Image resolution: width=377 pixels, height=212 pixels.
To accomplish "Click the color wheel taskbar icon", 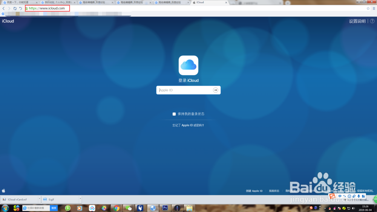I will pyautogui.click(x=104, y=208).
